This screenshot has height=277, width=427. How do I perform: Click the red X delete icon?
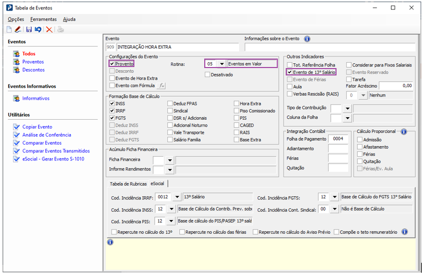click(49, 30)
